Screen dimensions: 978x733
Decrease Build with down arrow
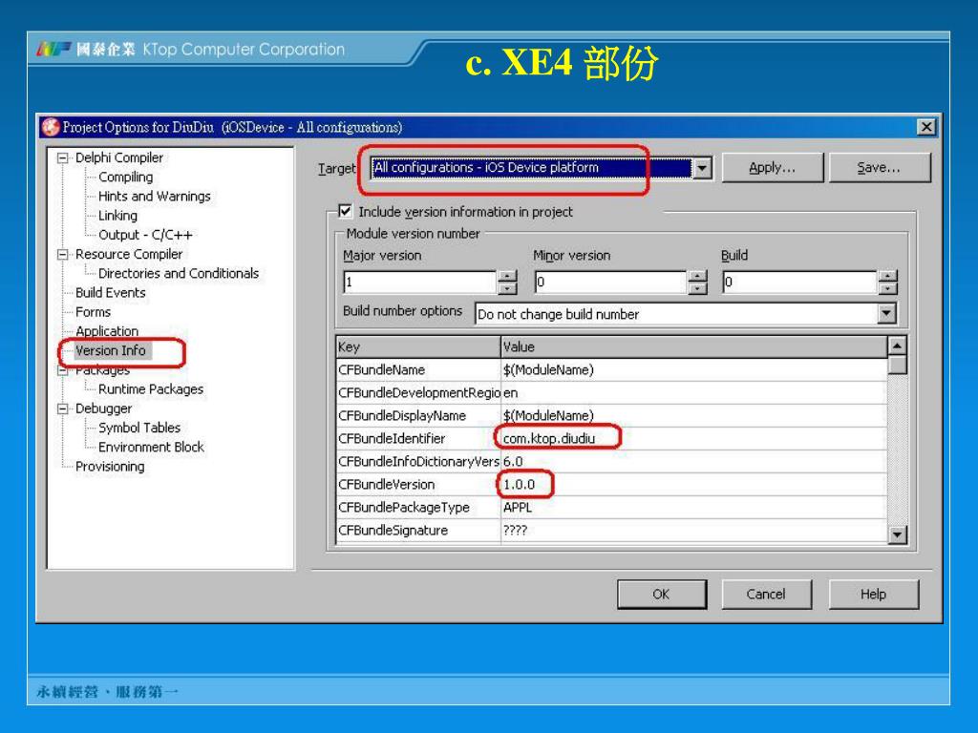(888, 288)
